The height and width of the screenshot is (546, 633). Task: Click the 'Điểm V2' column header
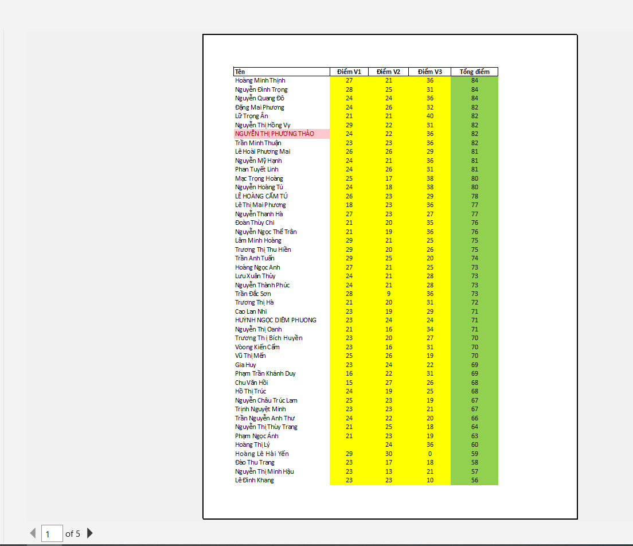click(x=388, y=72)
